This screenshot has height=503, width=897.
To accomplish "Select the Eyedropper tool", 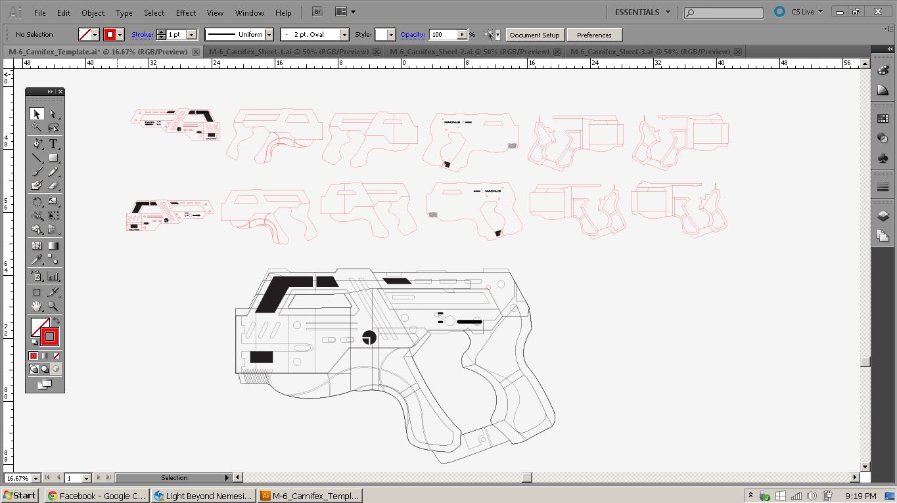I will click(37, 259).
